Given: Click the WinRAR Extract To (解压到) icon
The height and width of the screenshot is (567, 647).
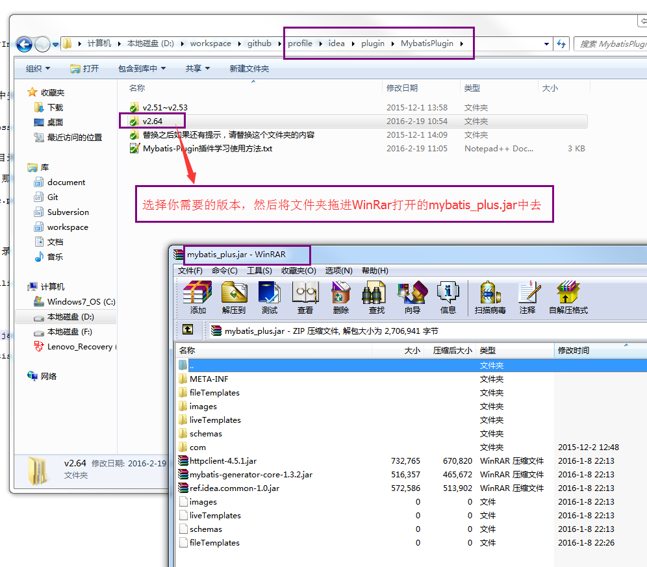Looking at the screenshot, I should pos(234,297).
